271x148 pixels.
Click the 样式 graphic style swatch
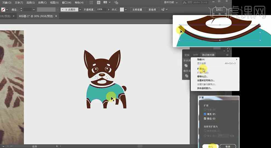click(x=122, y=10)
